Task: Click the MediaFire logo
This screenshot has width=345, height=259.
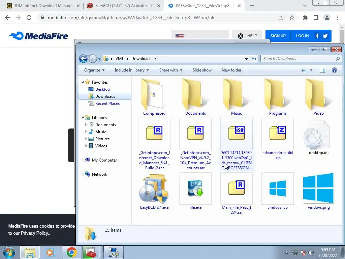Action: [38, 36]
